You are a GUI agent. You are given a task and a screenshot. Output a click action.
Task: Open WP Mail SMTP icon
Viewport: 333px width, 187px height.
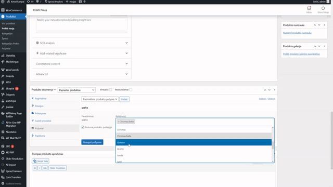pos(3,138)
